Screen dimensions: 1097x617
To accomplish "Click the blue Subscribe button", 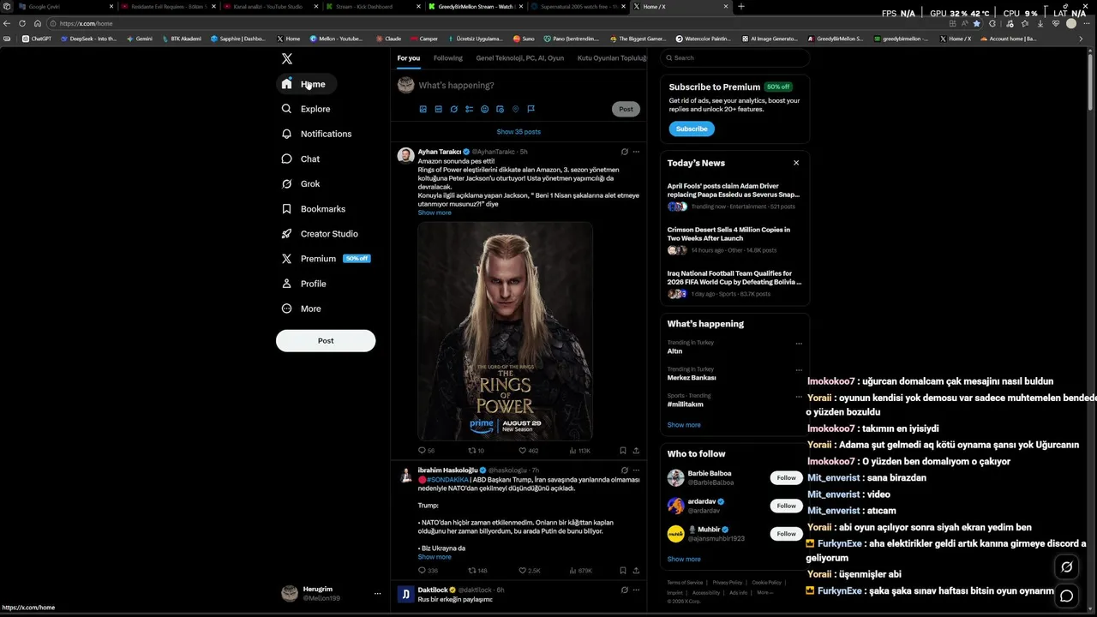I will point(692,129).
